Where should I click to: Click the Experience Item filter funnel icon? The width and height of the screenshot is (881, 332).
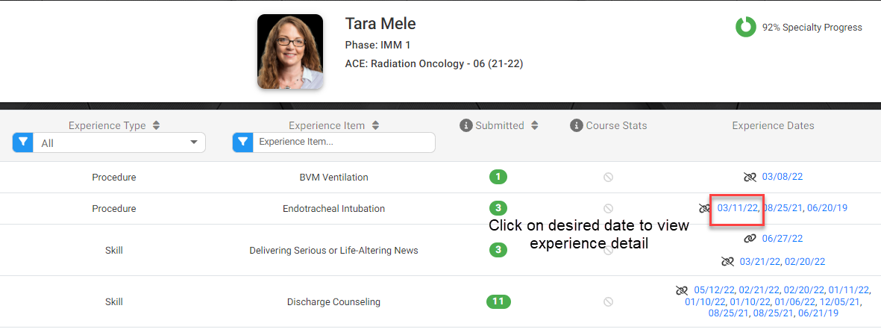(242, 142)
